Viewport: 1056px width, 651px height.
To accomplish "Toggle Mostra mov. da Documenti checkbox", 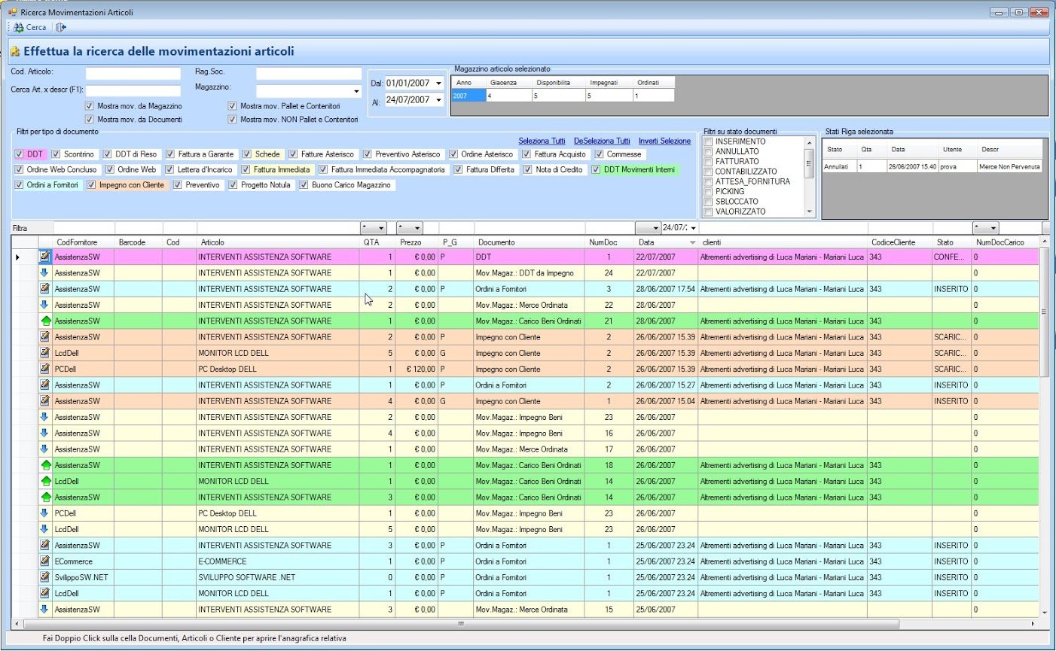I will click(x=90, y=119).
